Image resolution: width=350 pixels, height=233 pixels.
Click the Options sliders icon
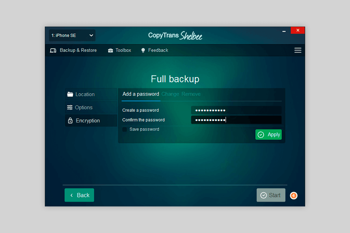coord(70,107)
